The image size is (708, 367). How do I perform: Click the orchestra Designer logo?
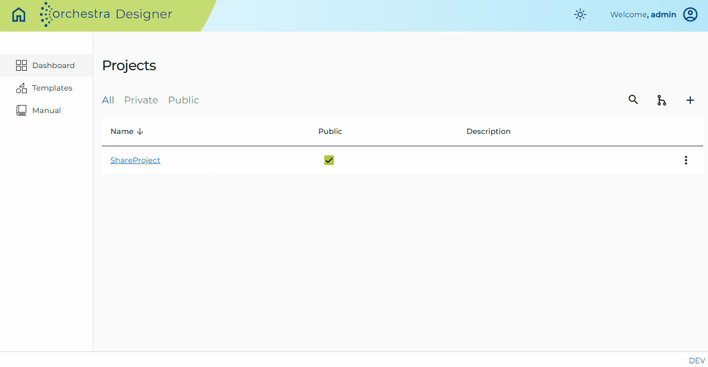click(x=106, y=14)
